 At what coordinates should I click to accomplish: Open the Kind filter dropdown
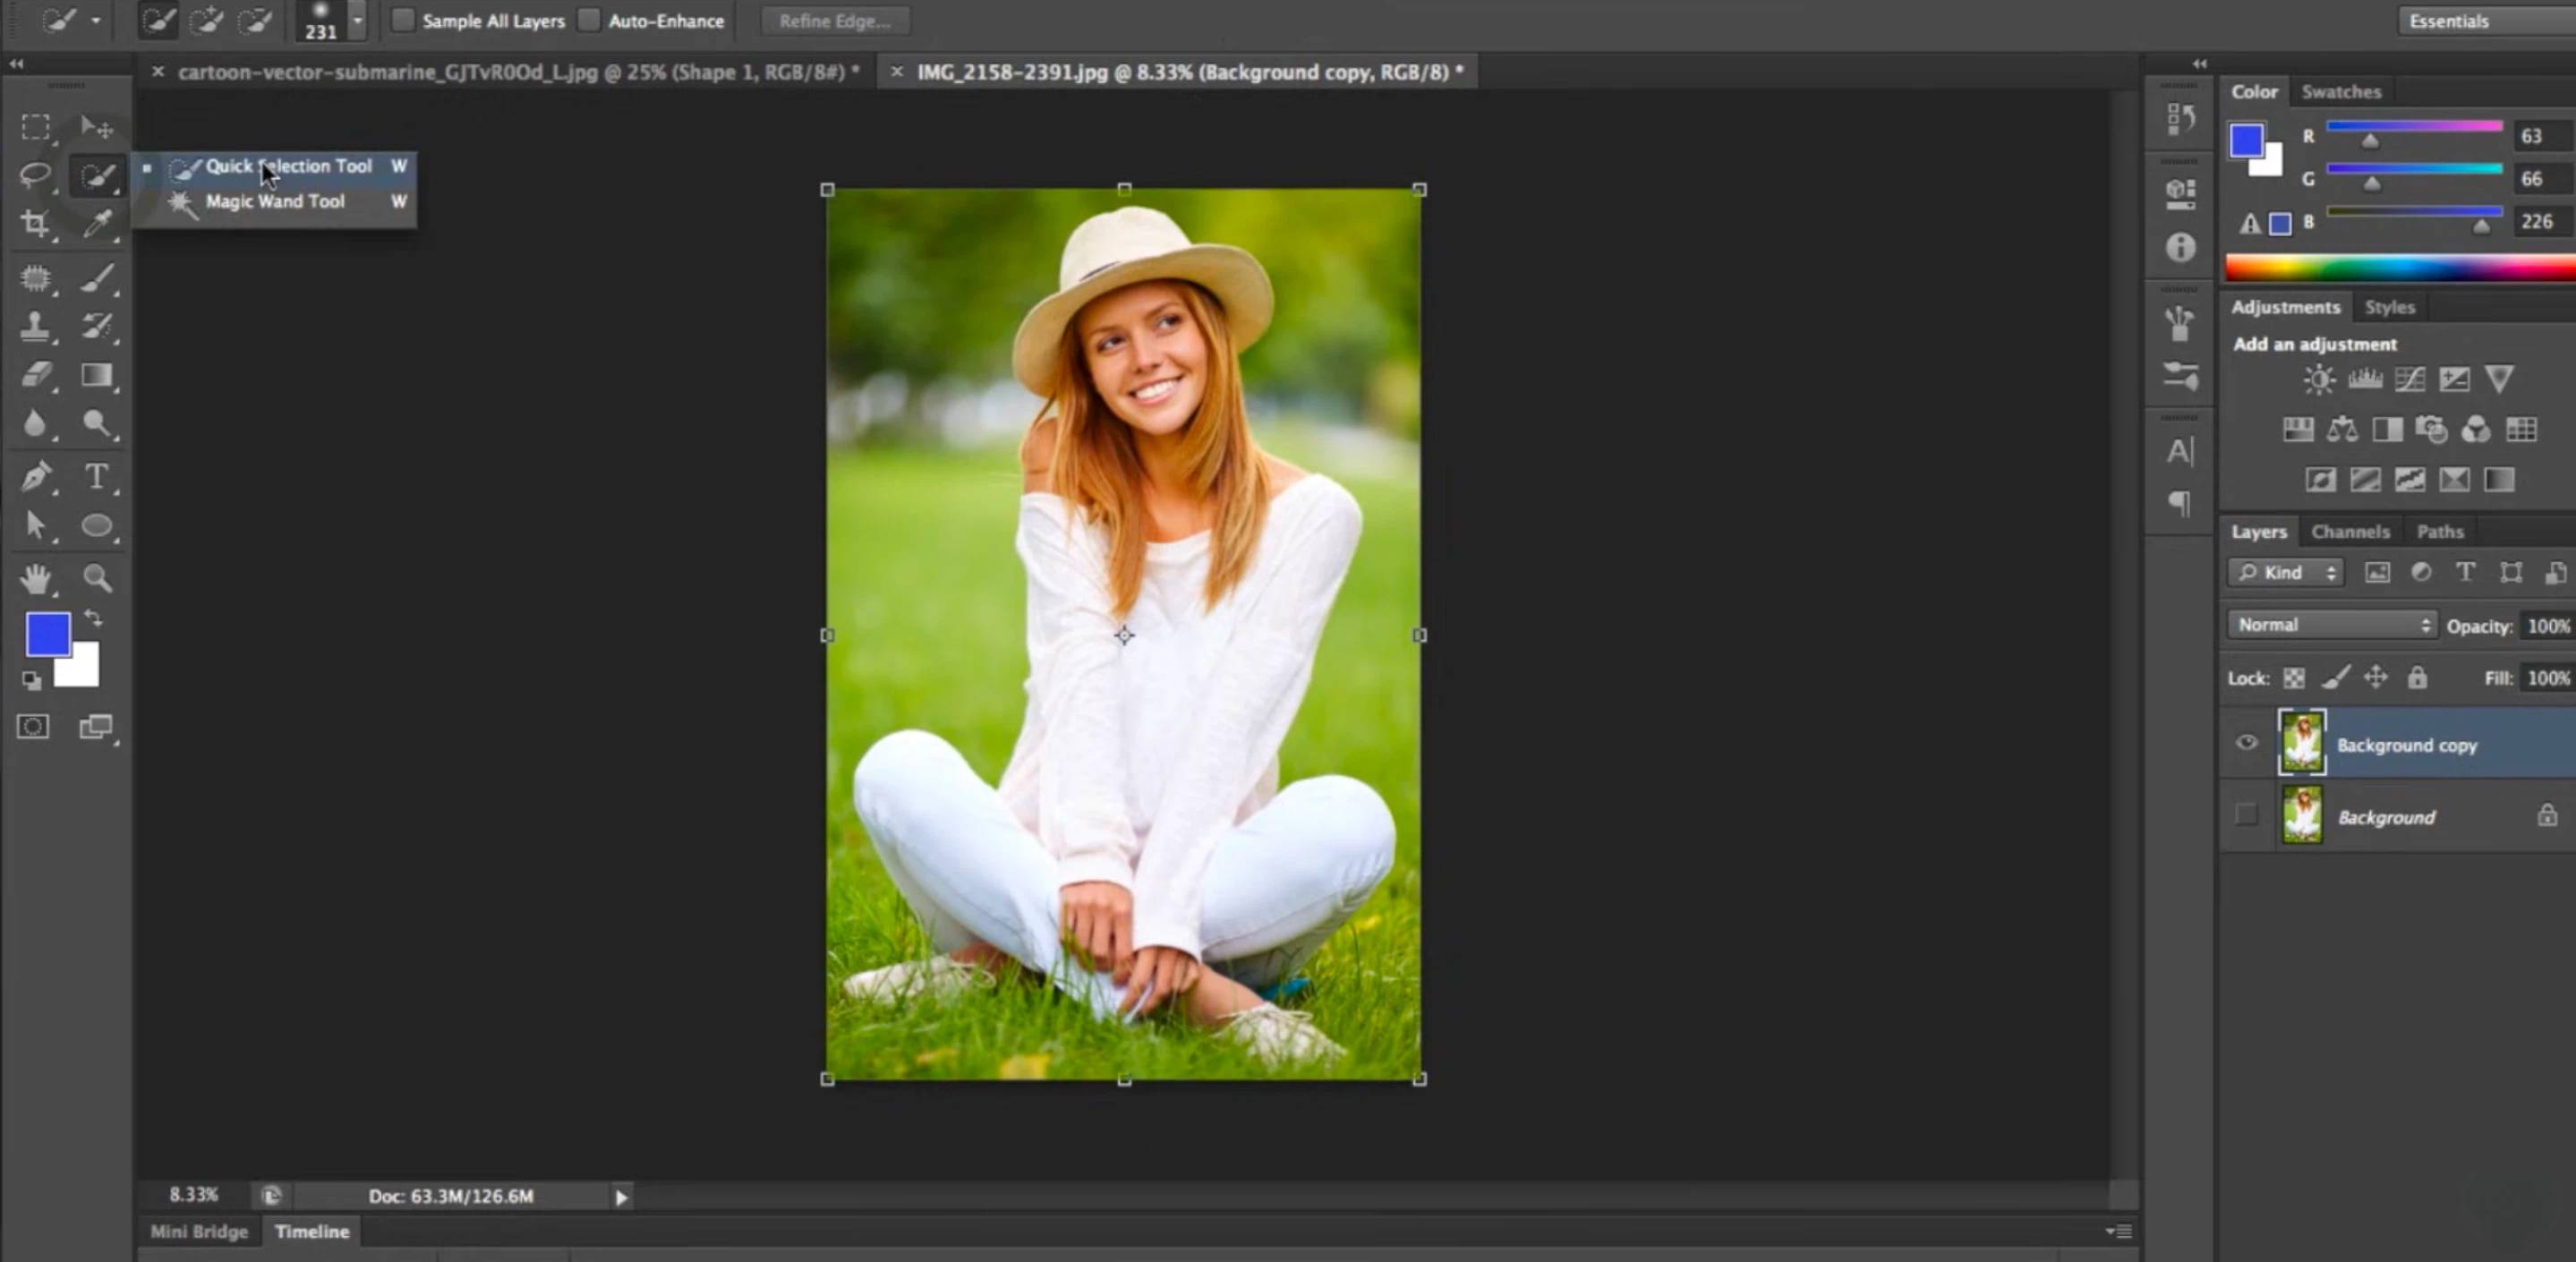[x=2286, y=573]
